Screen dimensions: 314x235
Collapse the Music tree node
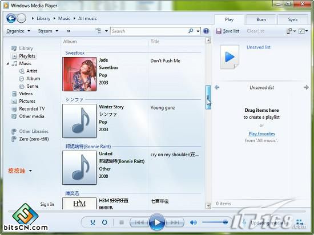point(7,64)
